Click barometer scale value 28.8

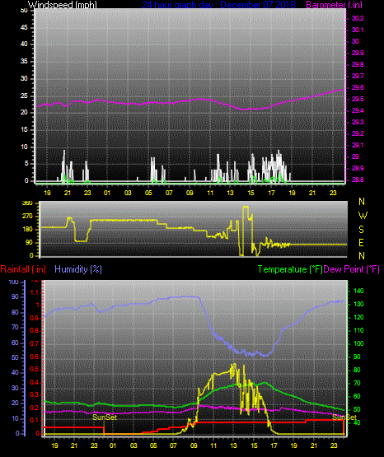(x=358, y=180)
